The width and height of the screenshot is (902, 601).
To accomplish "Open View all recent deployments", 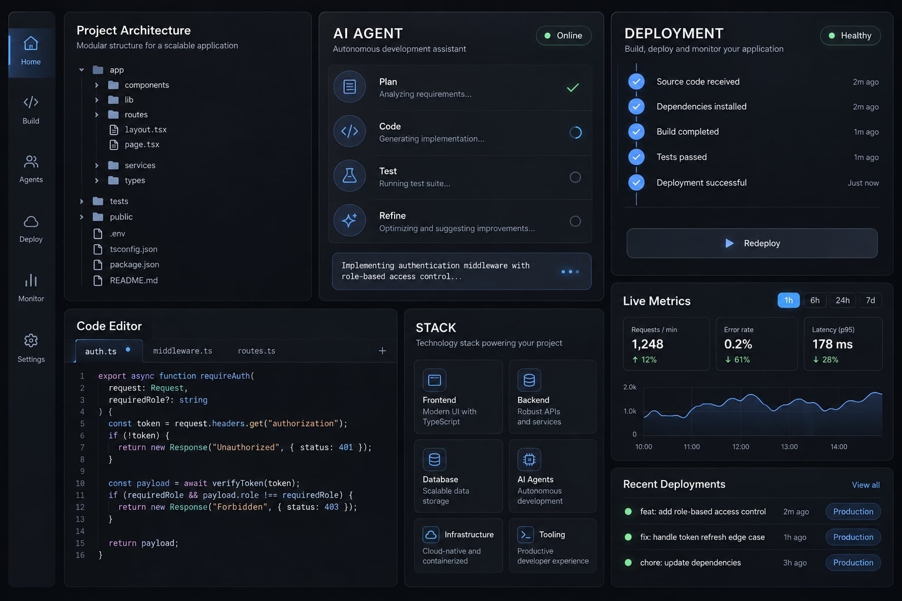I will point(866,485).
